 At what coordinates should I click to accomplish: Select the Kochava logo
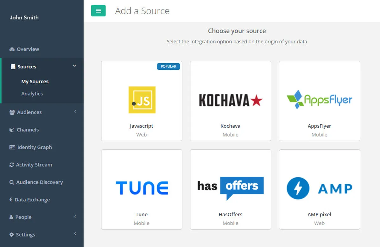(x=231, y=100)
